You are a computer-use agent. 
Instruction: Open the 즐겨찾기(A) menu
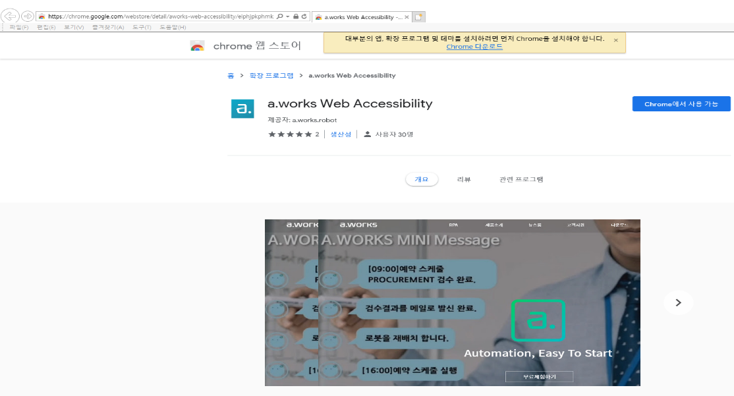108,27
